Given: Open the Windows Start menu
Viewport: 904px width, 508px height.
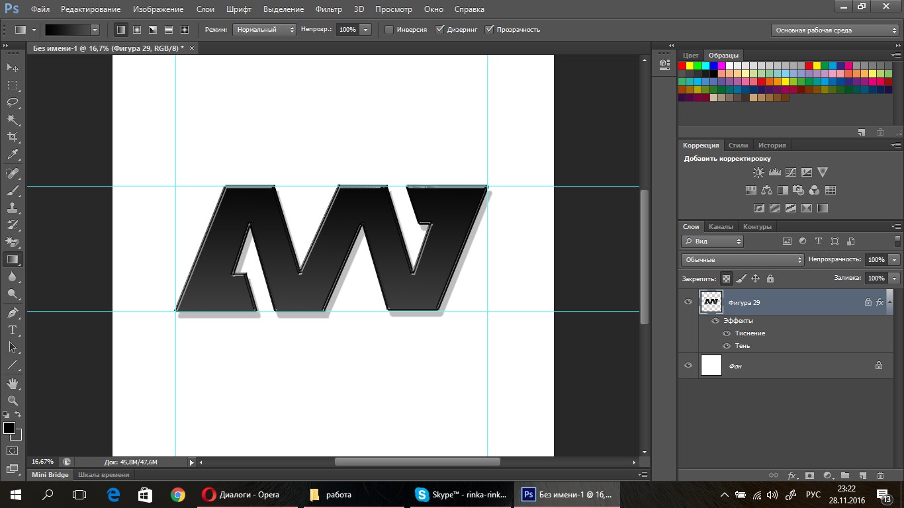Looking at the screenshot, I should click(16, 494).
